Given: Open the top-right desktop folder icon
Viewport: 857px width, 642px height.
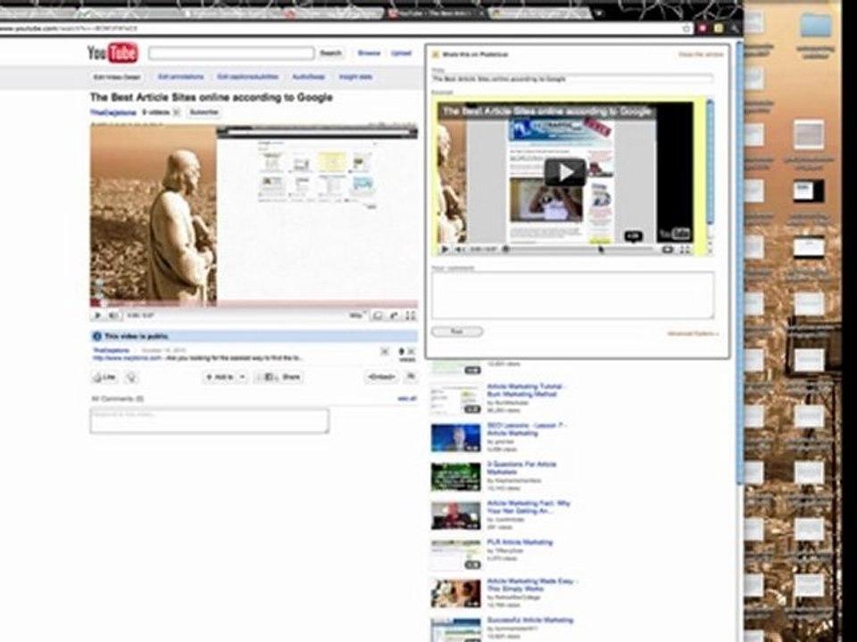Looking at the screenshot, I should click(x=815, y=25).
